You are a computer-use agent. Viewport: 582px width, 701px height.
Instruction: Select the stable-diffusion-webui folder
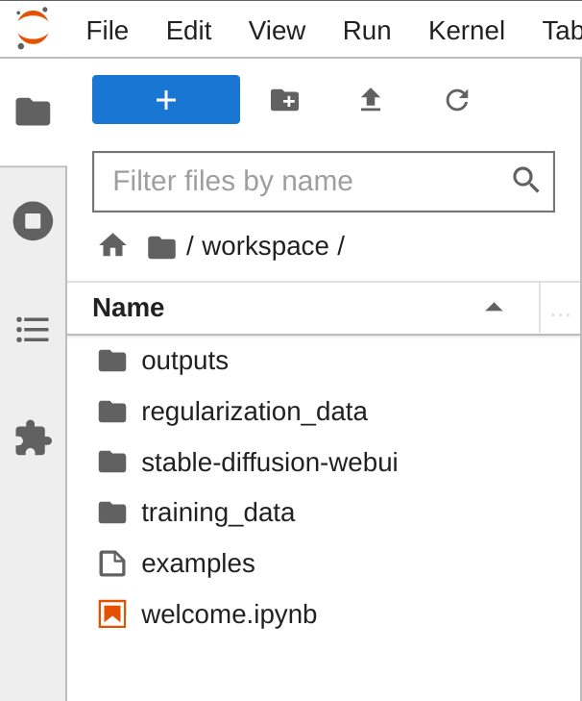[269, 463]
